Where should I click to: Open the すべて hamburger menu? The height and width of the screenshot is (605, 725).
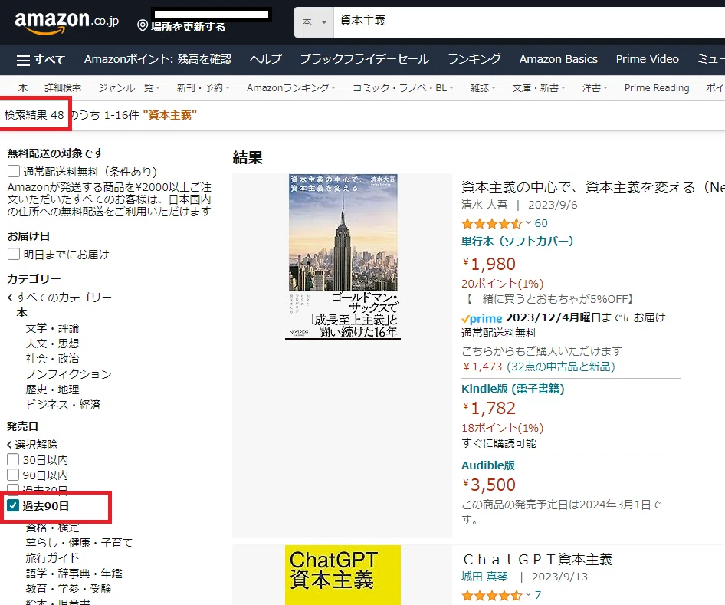tap(41, 60)
